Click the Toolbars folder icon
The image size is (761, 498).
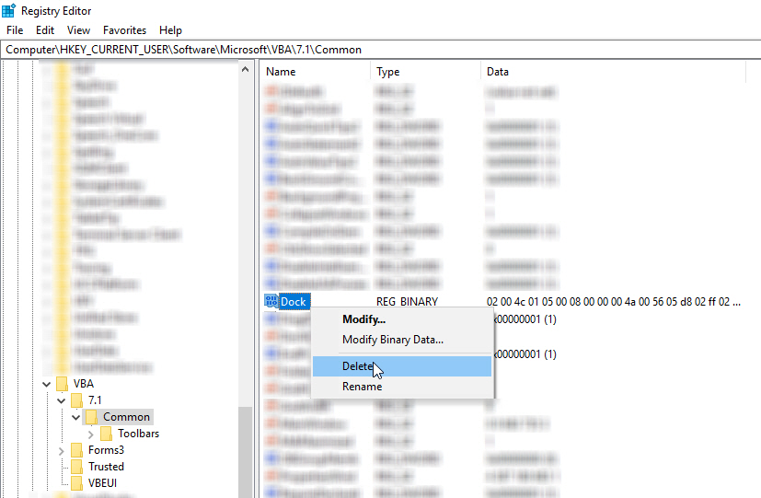106,434
